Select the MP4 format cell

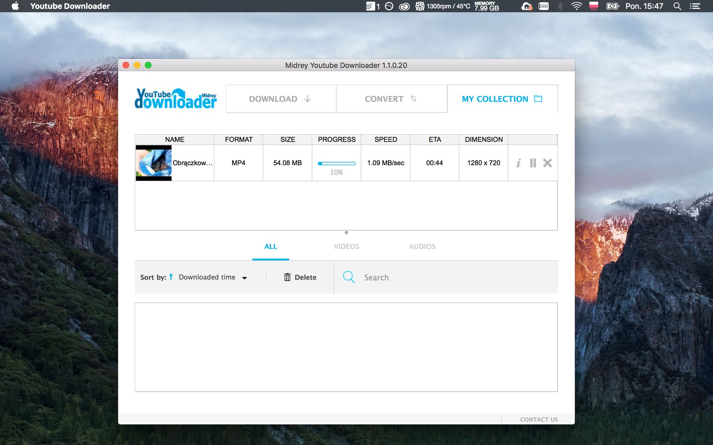click(x=239, y=163)
